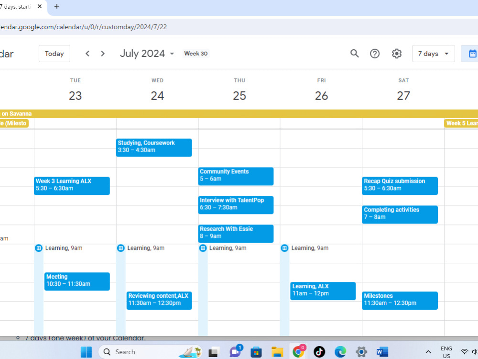Open the Meeting 10:30 event
This screenshot has width=478, height=359.
click(x=77, y=281)
